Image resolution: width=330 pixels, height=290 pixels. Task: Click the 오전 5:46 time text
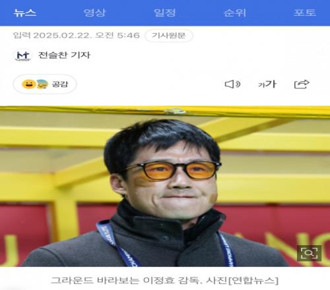(x=117, y=36)
